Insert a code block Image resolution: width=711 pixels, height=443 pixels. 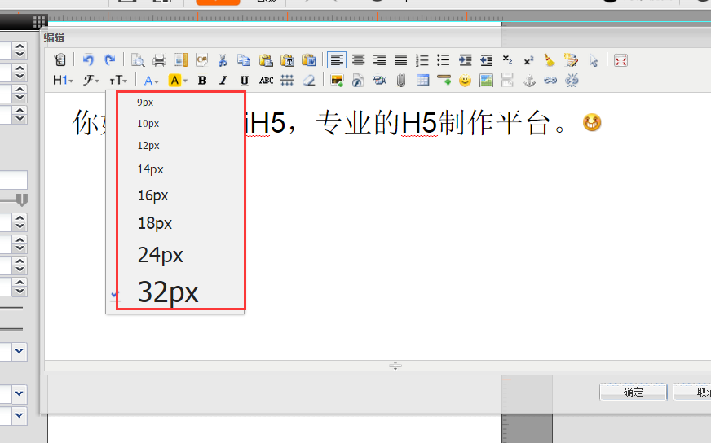pyautogui.click(x=201, y=59)
